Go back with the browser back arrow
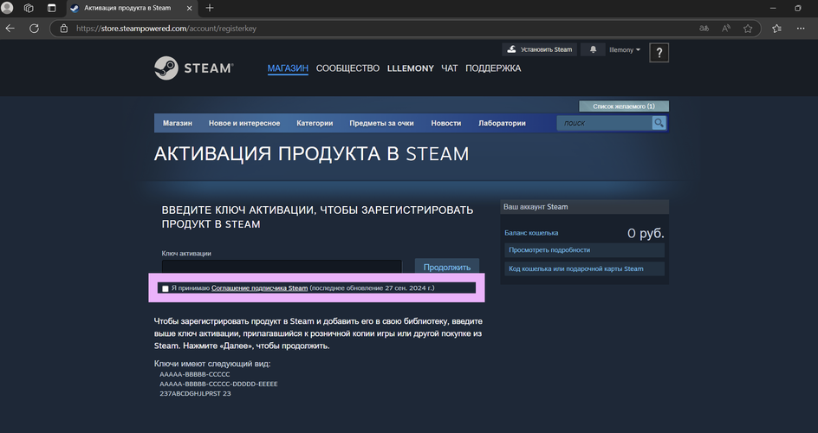 point(10,29)
